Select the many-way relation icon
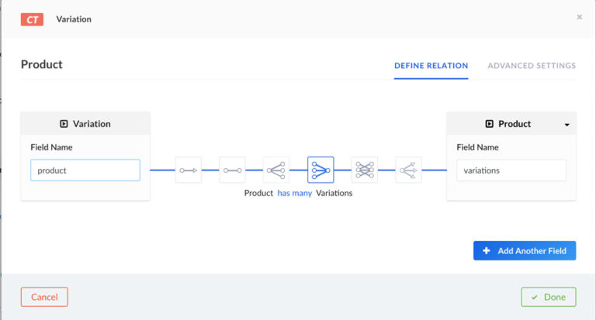This screenshot has height=320, width=596. [x=408, y=170]
